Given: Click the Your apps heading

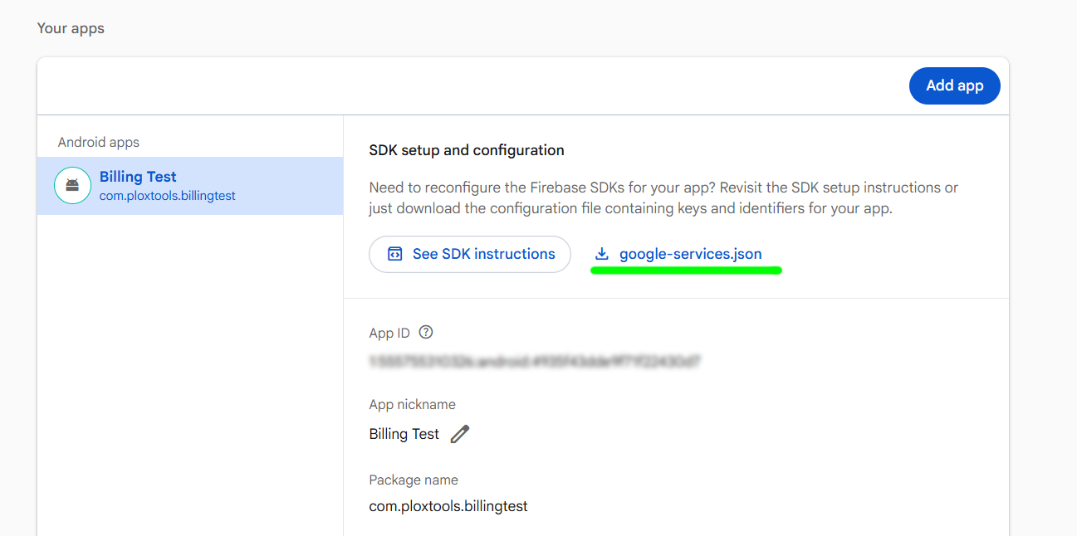Looking at the screenshot, I should tap(71, 28).
